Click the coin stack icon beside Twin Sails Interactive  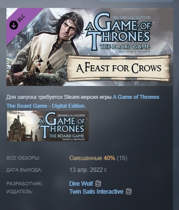point(129,192)
